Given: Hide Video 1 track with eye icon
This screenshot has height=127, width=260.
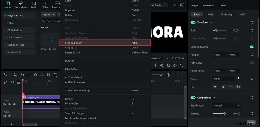Looking at the screenshot, I should pos(14,104).
